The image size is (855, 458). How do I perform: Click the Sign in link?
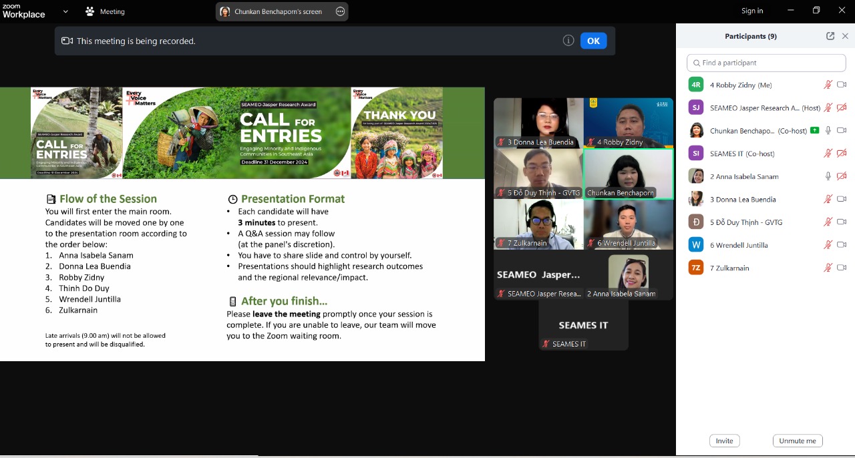pyautogui.click(x=752, y=11)
